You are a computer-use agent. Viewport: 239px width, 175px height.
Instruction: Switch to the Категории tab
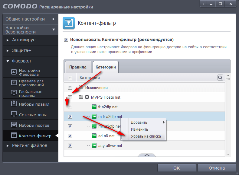(x=106, y=67)
